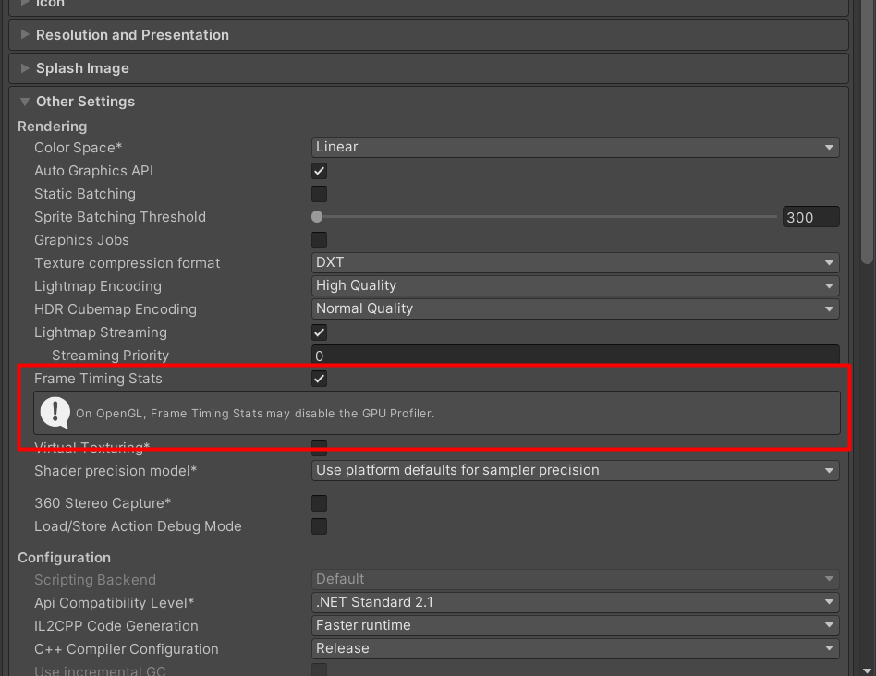The image size is (876, 676).
Task: Uncheck the Frame Timing Stats checkbox
Action: pyautogui.click(x=320, y=379)
